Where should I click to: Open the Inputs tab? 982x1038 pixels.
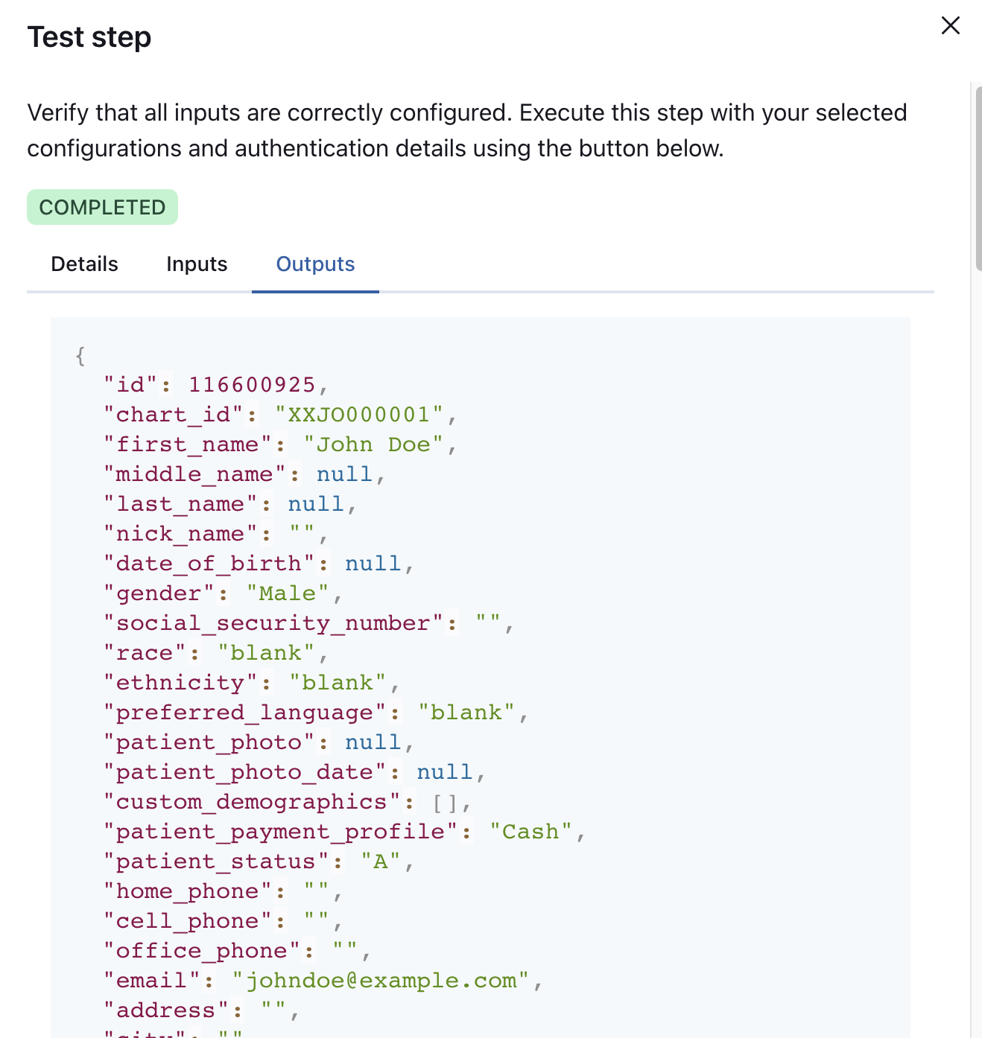197,264
